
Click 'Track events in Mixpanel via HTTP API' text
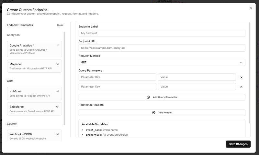coord(30,68)
